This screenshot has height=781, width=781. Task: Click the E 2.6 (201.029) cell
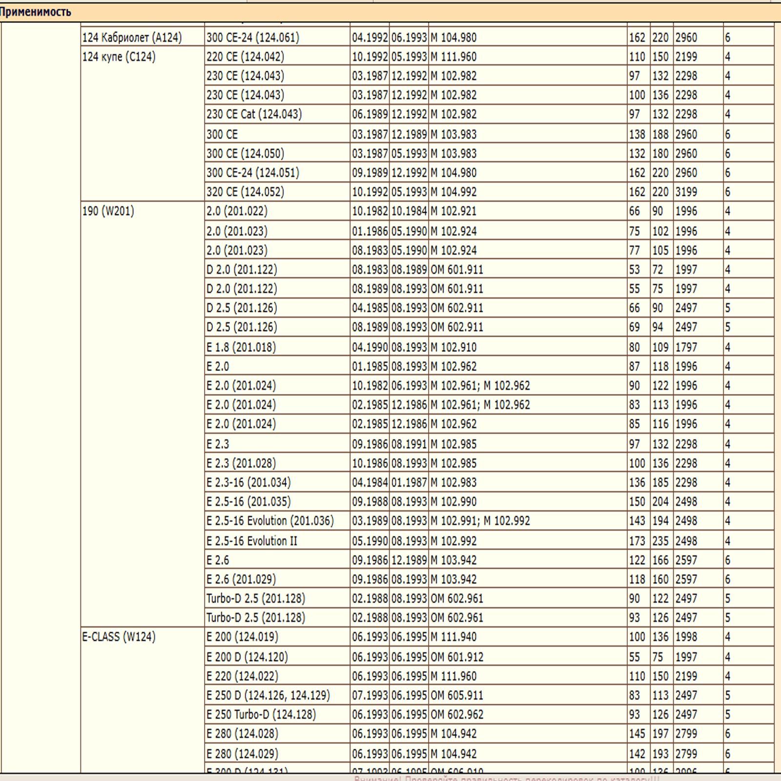pos(277,579)
